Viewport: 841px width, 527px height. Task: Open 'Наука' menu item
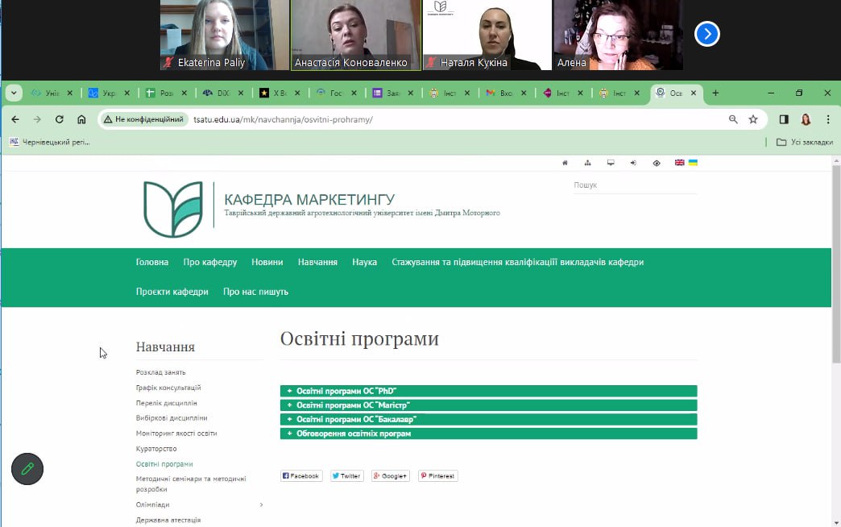(x=365, y=262)
